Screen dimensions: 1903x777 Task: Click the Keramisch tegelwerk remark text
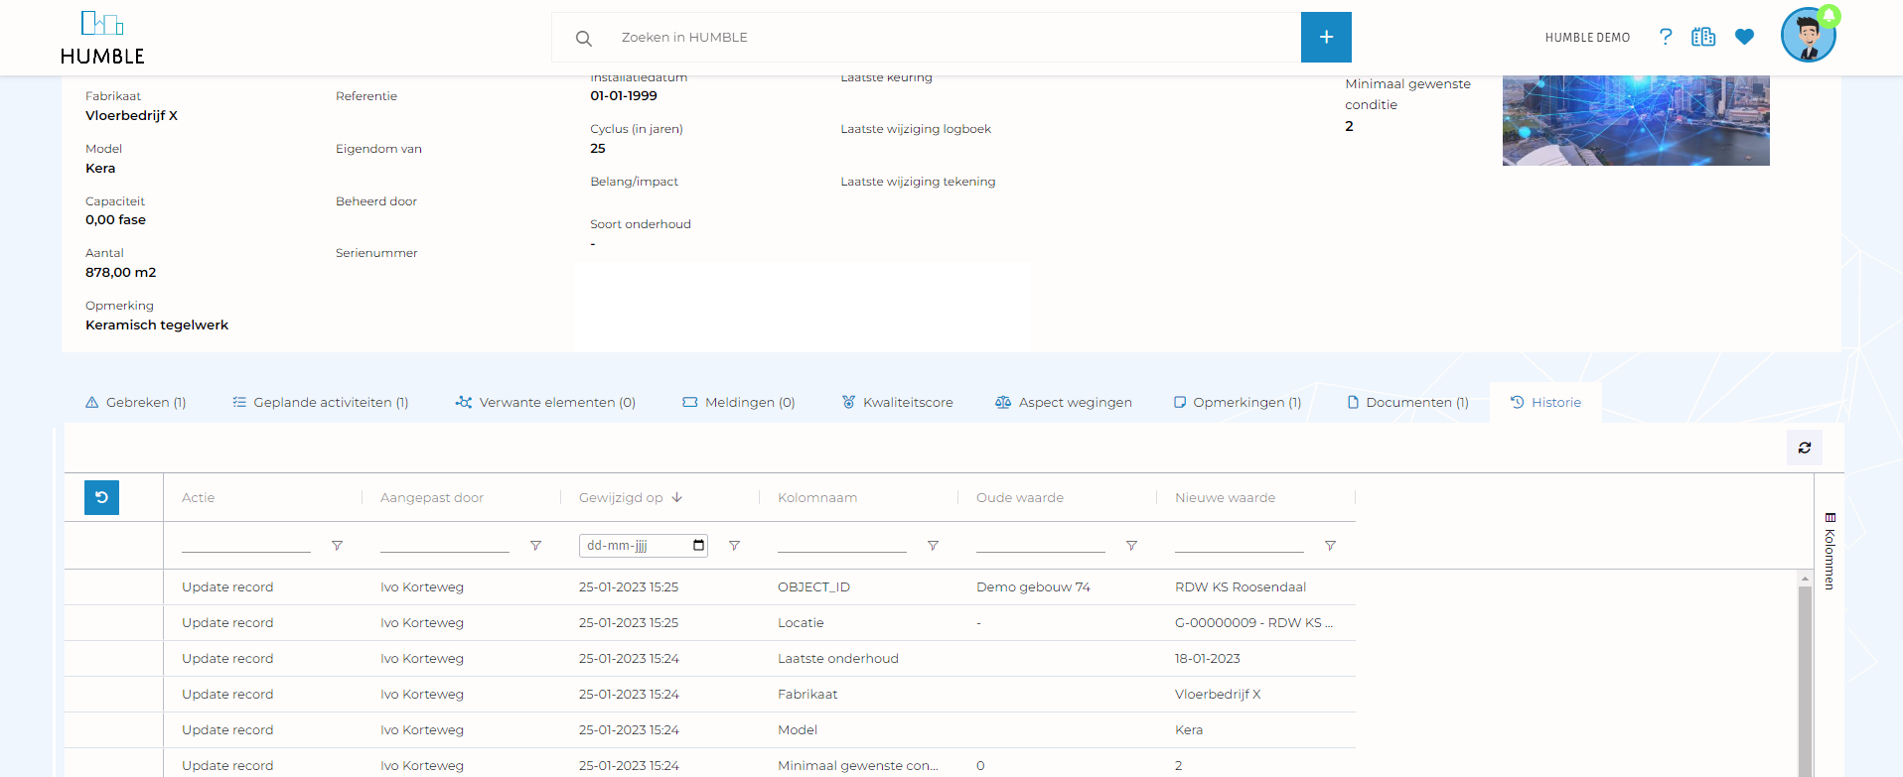pyautogui.click(x=157, y=324)
